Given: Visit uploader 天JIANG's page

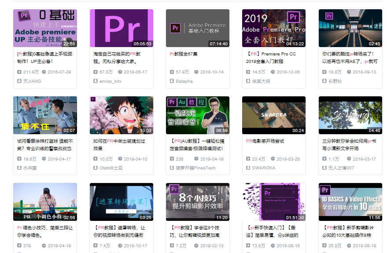Looking at the screenshot, I should (x=32, y=81).
